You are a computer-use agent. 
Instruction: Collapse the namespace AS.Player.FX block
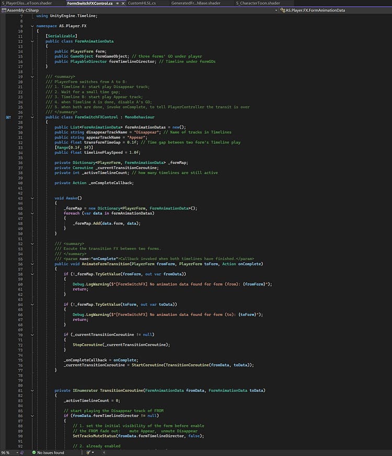32,26
